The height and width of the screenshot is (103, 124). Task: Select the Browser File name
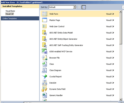[x=55, y=58]
